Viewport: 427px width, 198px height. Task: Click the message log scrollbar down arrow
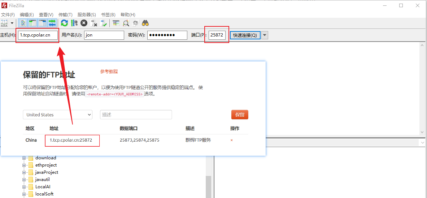(x=422, y=132)
